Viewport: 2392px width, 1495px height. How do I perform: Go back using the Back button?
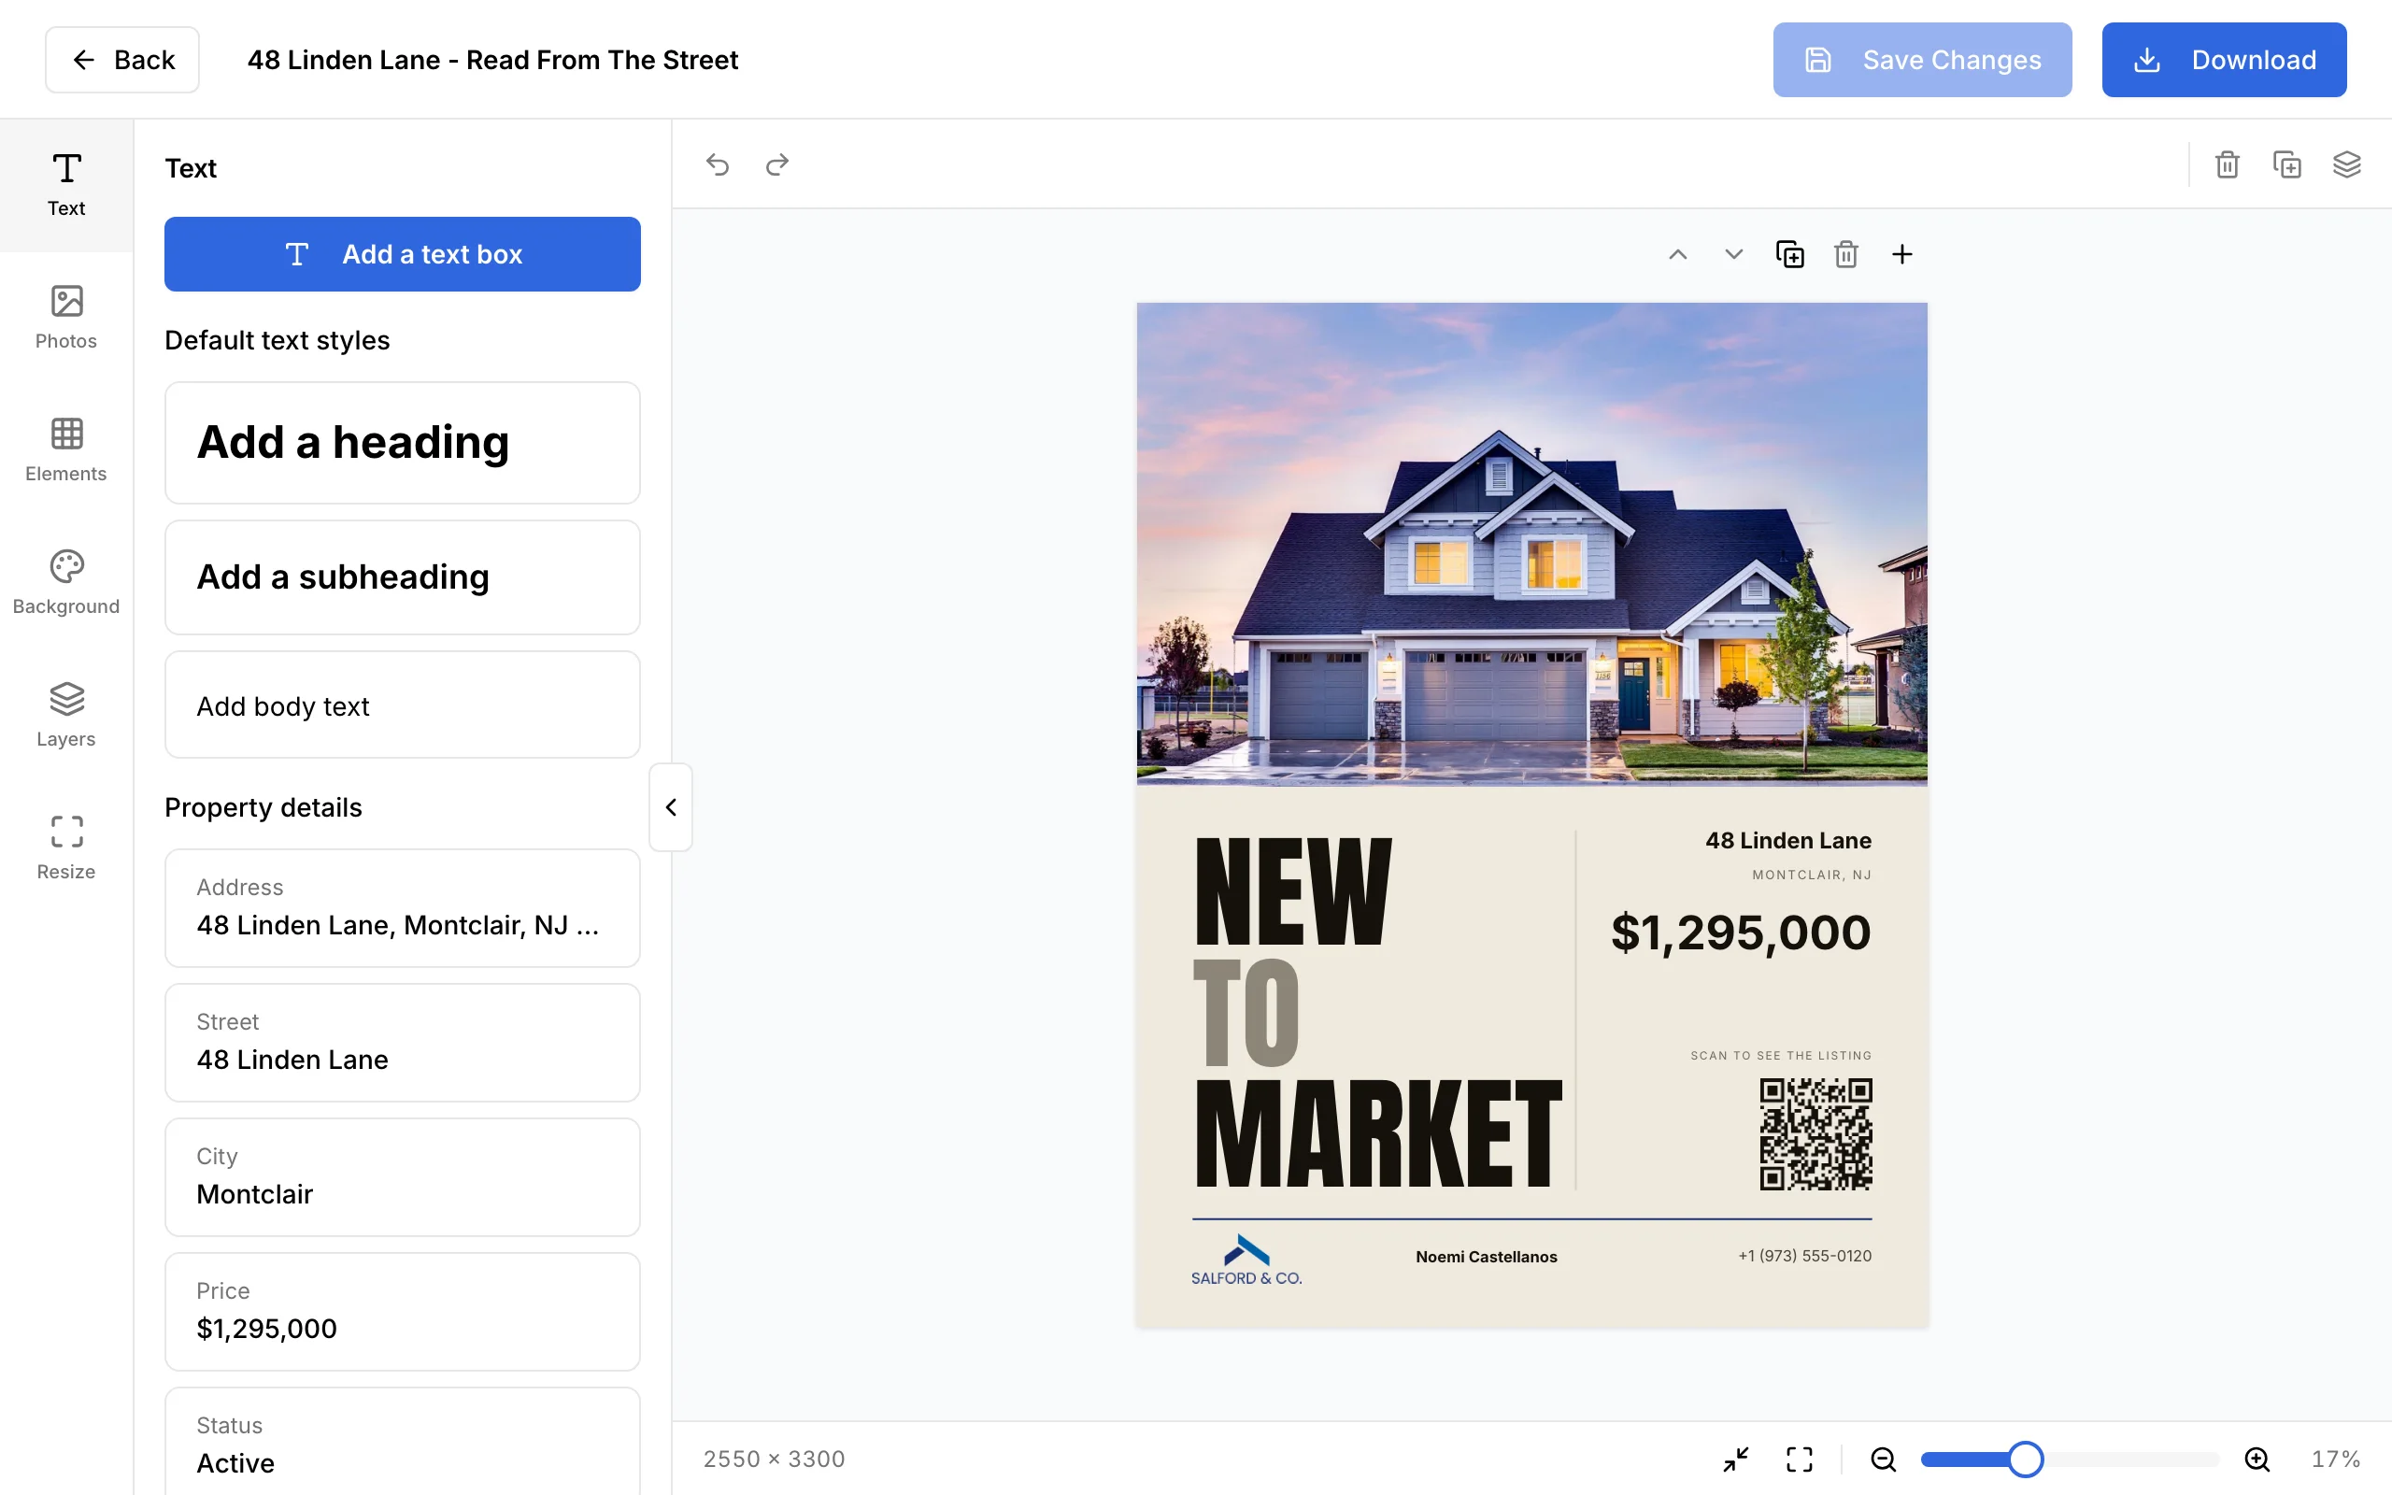[x=122, y=59]
